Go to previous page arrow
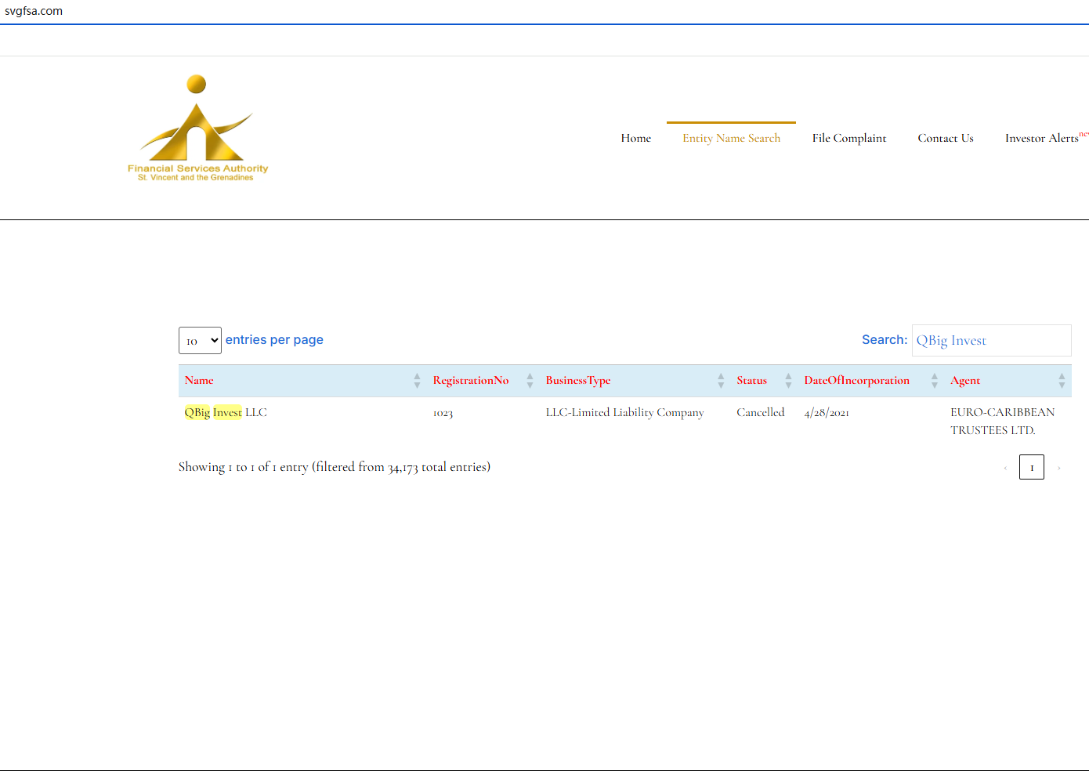 [x=1005, y=468]
